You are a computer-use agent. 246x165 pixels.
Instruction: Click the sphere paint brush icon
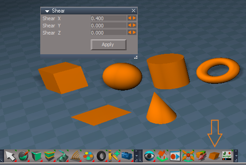[24, 156]
